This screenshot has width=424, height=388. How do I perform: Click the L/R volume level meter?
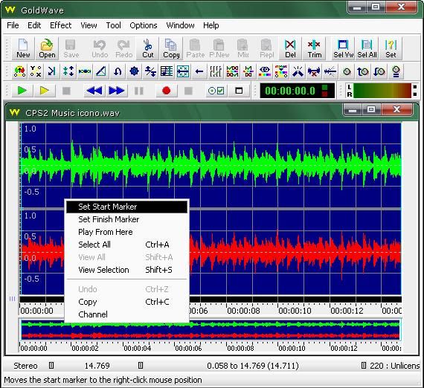(x=382, y=91)
